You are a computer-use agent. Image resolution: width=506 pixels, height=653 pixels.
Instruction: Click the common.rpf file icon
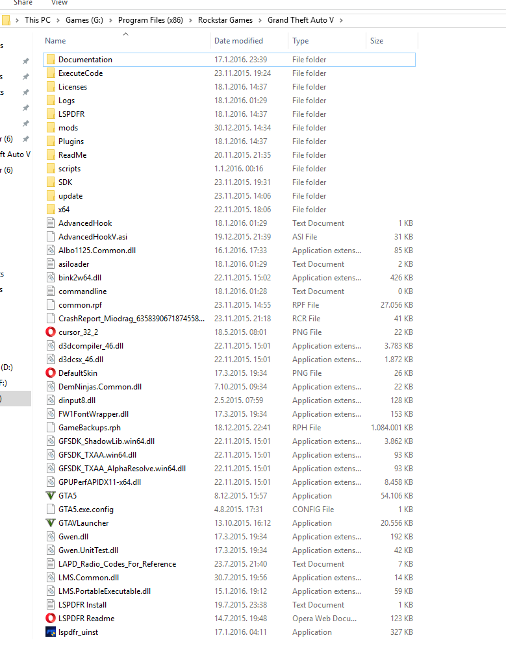(x=51, y=305)
